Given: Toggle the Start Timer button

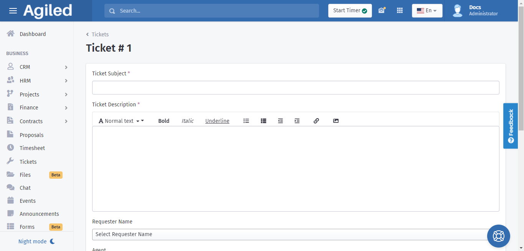Looking at the screenshot, I should [350, 11].
